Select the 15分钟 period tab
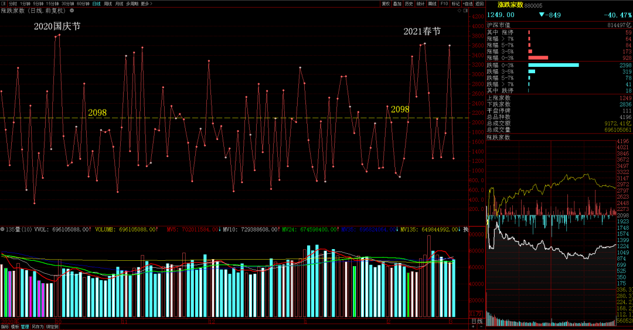Viewport: 633px width, 330px height. coord(52,4)
